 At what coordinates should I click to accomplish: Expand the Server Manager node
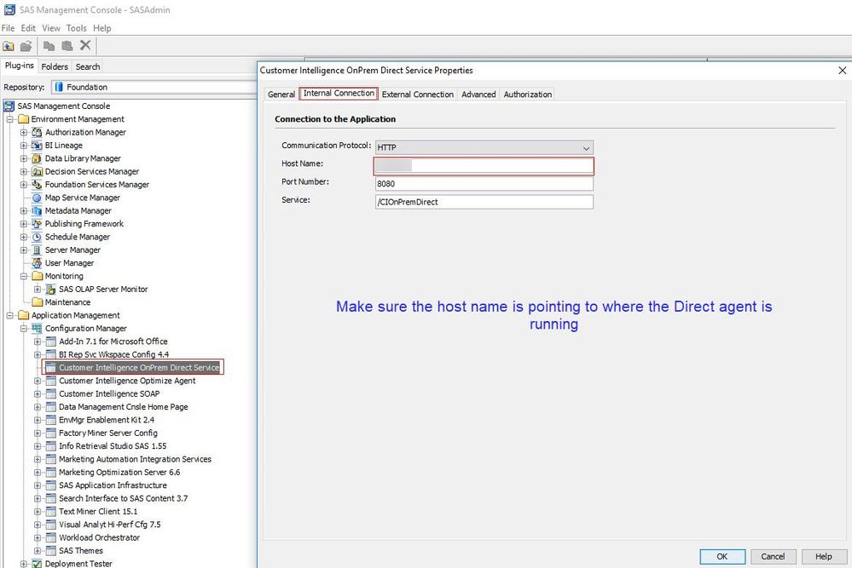(x=23, y=250)
